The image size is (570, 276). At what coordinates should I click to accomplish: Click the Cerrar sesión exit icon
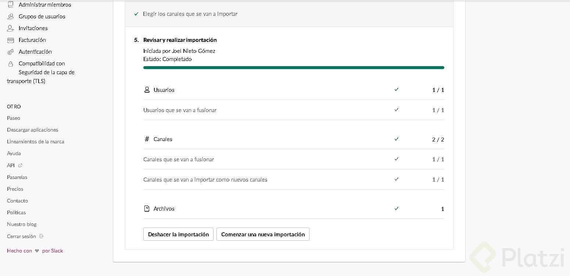[42, 236]
